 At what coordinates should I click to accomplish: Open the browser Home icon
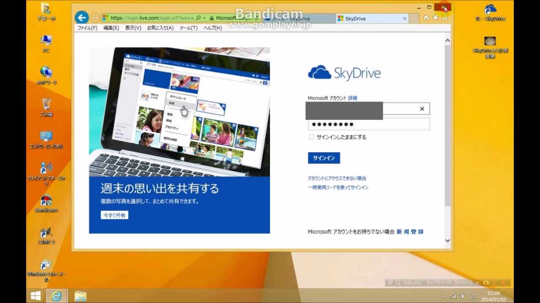pos(426,18)
